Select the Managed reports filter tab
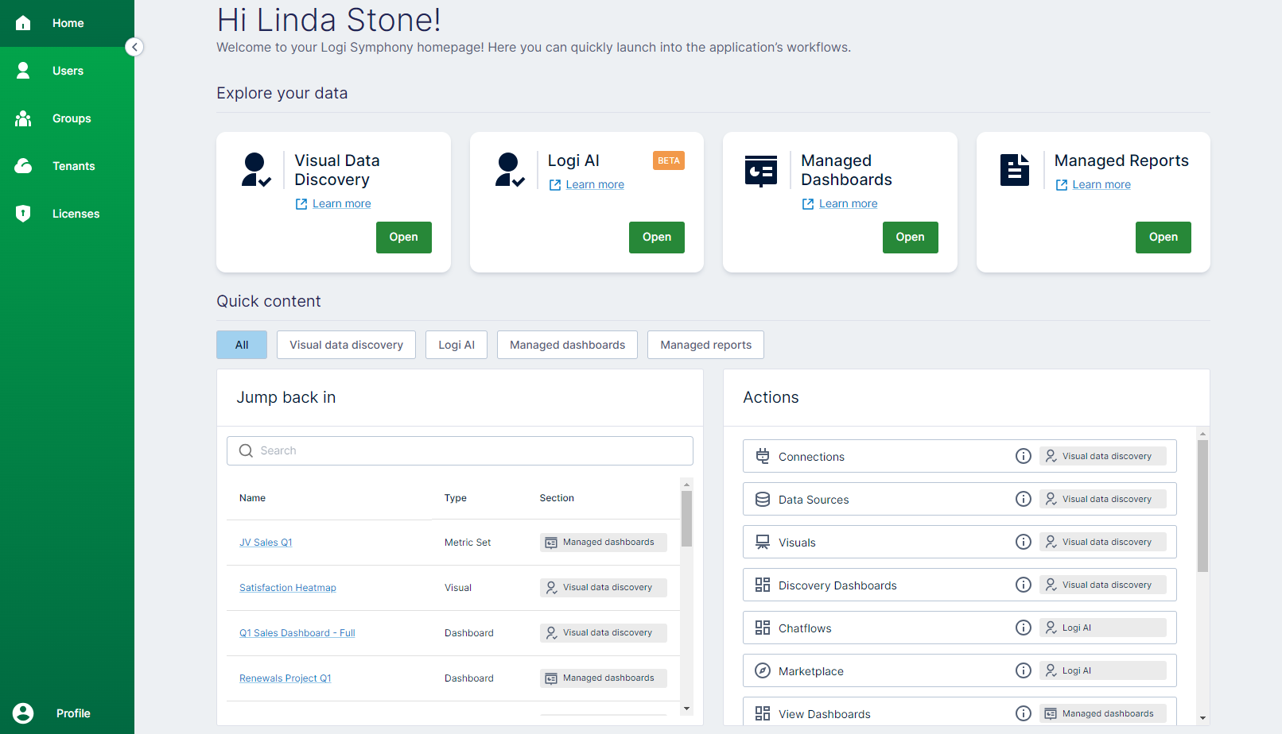 (705, 345)
